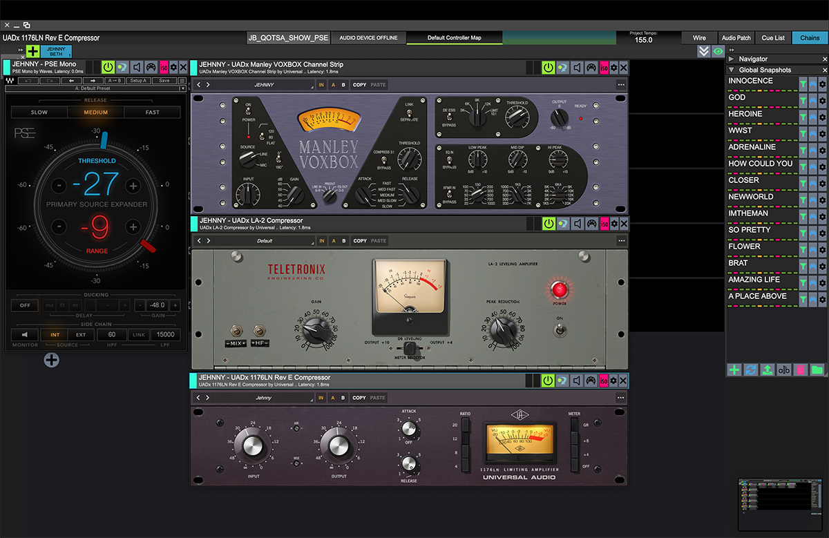This screenshot has height=538, width=829.
Task: Add a new global snapshot
Action: tap(734, 370)
